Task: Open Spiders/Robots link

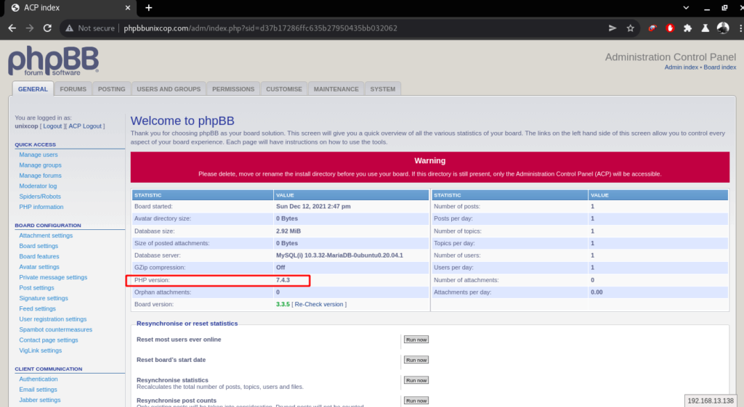Action: [x=40, y=196]
